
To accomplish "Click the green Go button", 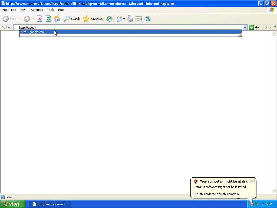I will click(254, 27).
